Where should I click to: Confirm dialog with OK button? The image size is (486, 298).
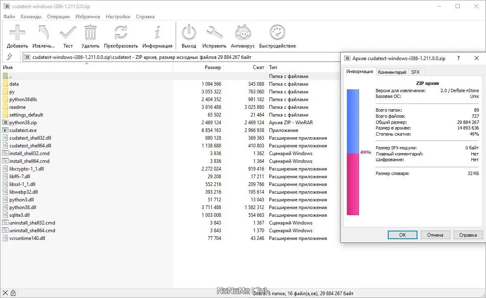click(x=402, y=235)
